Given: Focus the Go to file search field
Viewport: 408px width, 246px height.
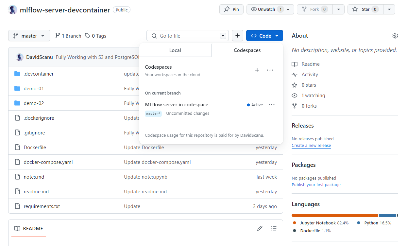Looking at the screenshot, I should (188, 36).
